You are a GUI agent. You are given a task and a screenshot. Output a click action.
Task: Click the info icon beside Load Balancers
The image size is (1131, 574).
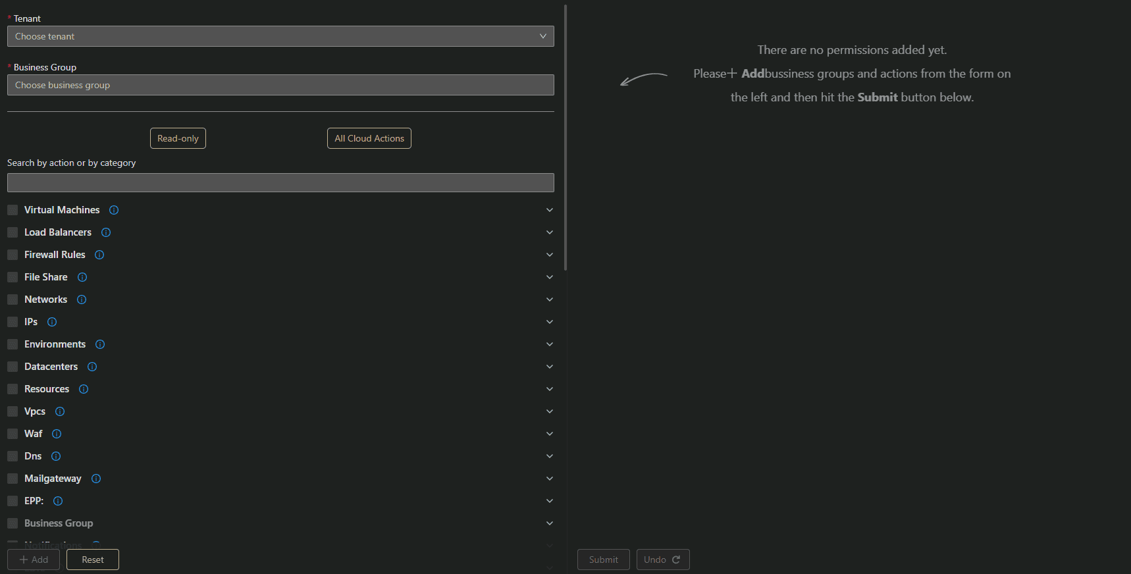click(x=106, y=232)
